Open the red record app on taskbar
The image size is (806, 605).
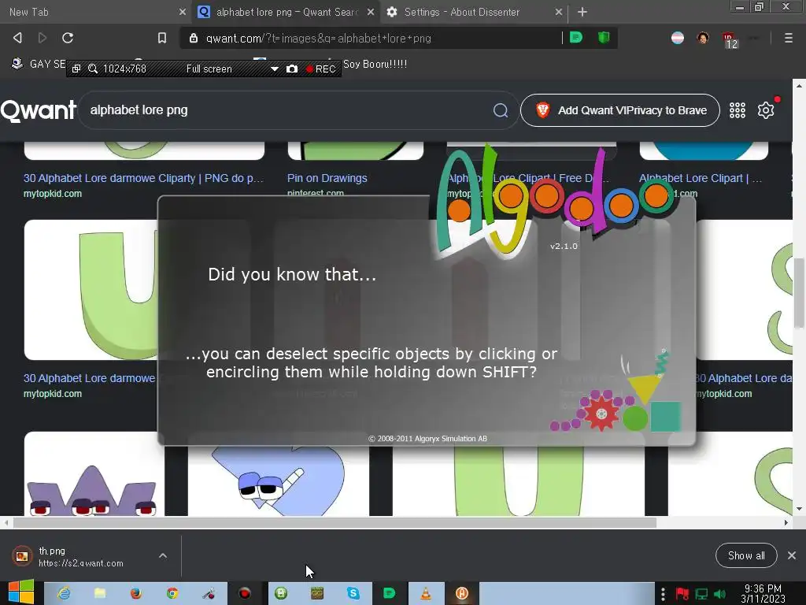point(245,593)
